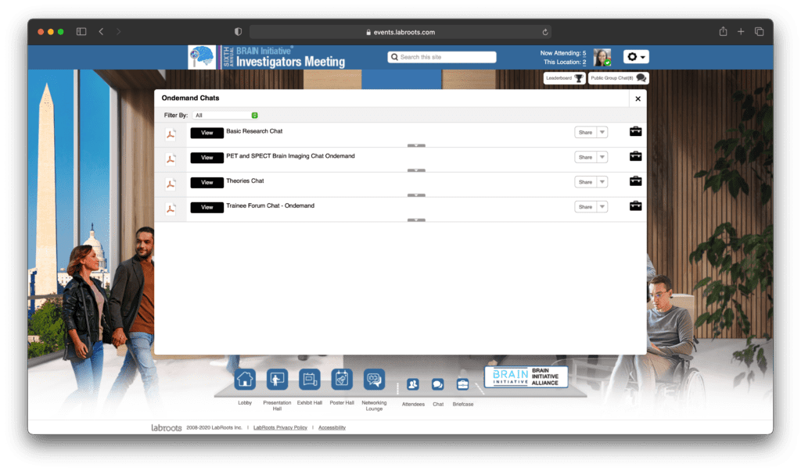This screenshot has width=801, height=471.
Task: Click the labroots footer logo
Action: [166, 427]
